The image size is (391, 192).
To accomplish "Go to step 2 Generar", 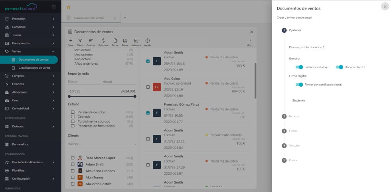I will [x=291, y=116].
